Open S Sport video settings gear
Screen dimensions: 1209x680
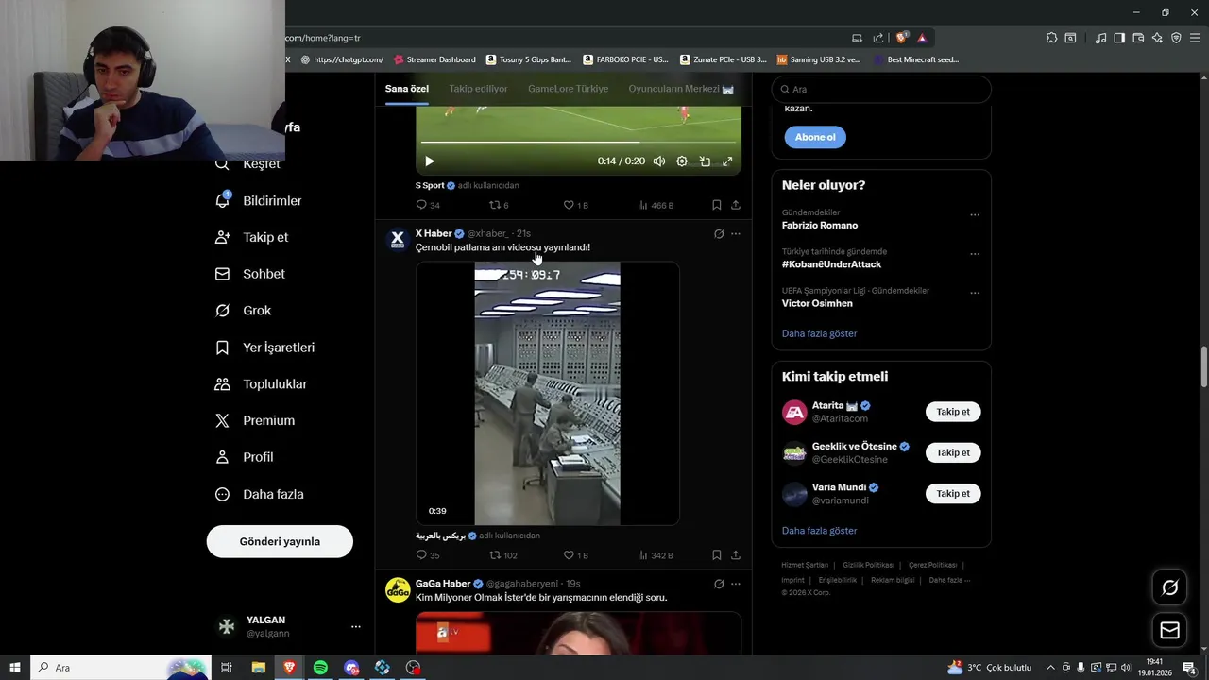(x=682, y=161)
